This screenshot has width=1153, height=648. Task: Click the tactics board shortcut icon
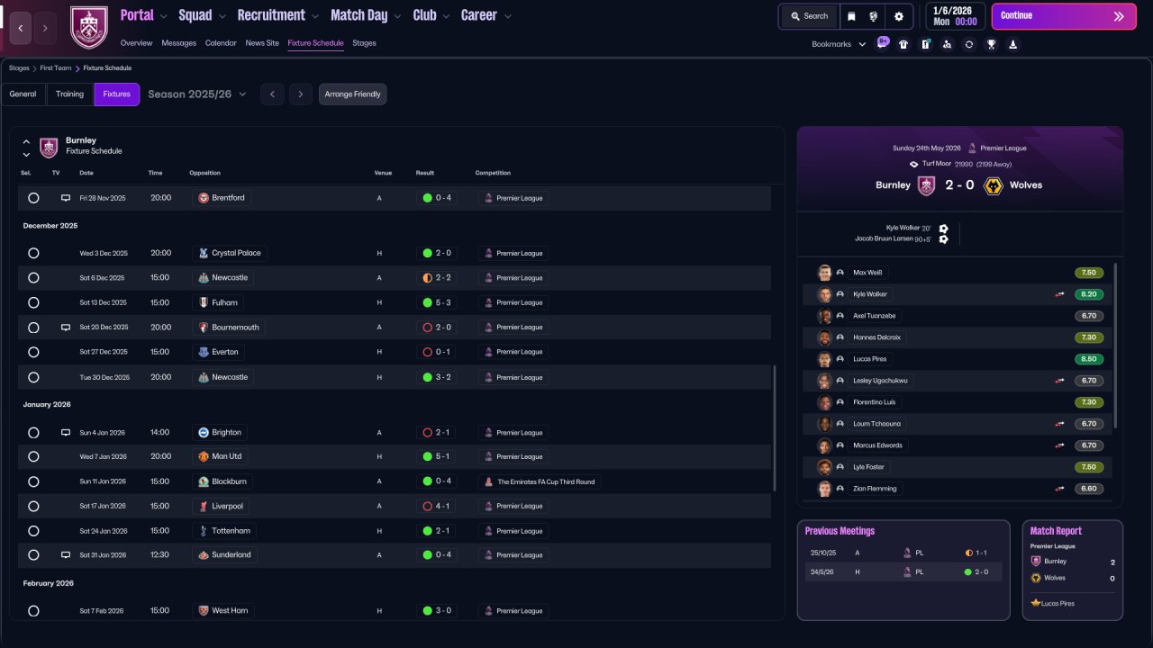[925, 44]
